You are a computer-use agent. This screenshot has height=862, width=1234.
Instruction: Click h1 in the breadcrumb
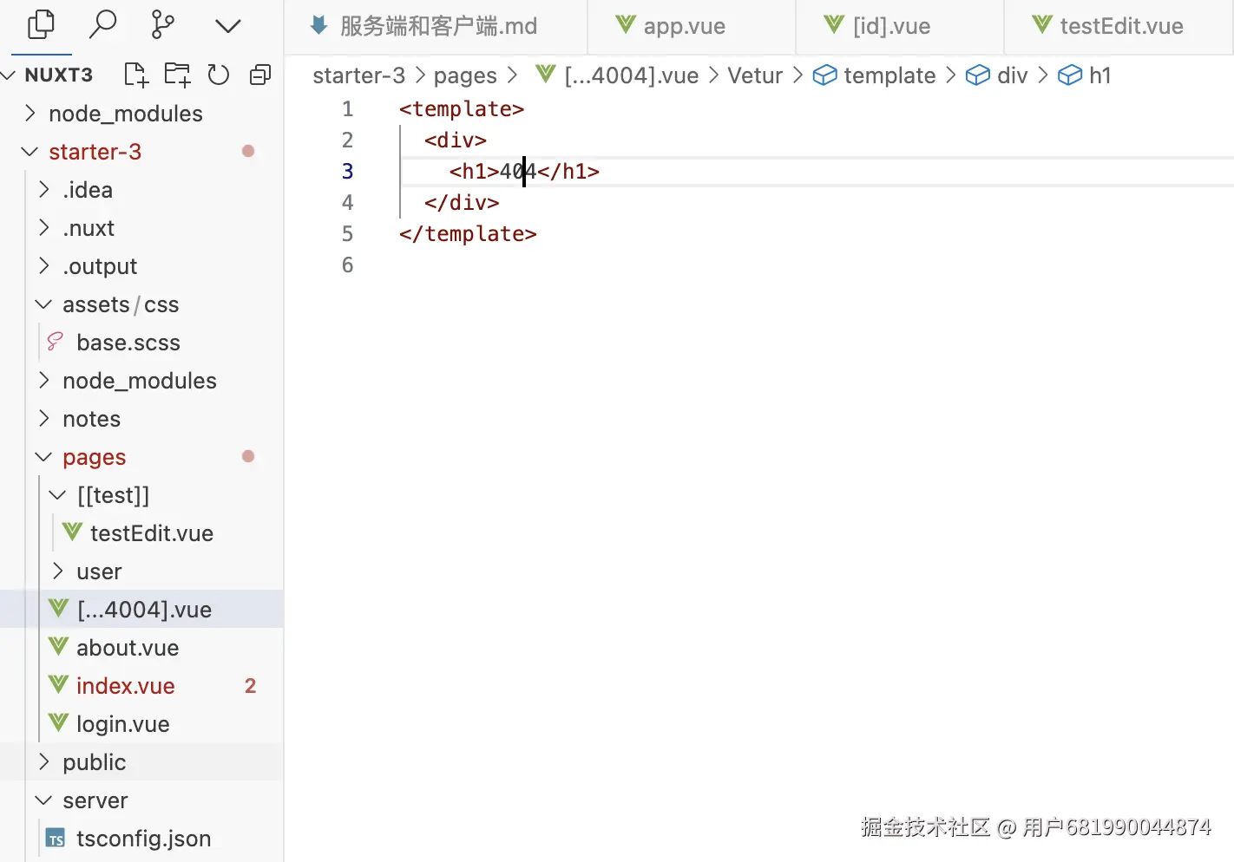click(x=1099, y=75)
